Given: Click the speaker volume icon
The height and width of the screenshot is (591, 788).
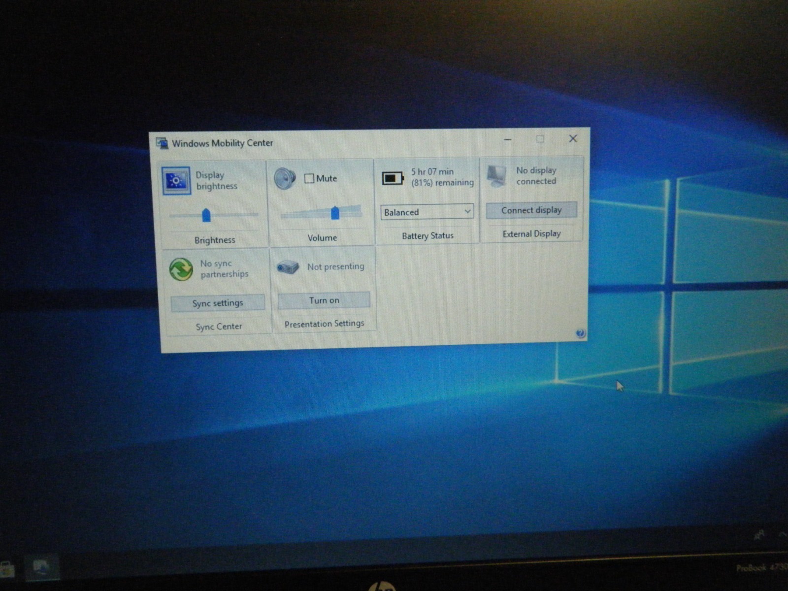Looking at the screenshot, I should [285, 178].
